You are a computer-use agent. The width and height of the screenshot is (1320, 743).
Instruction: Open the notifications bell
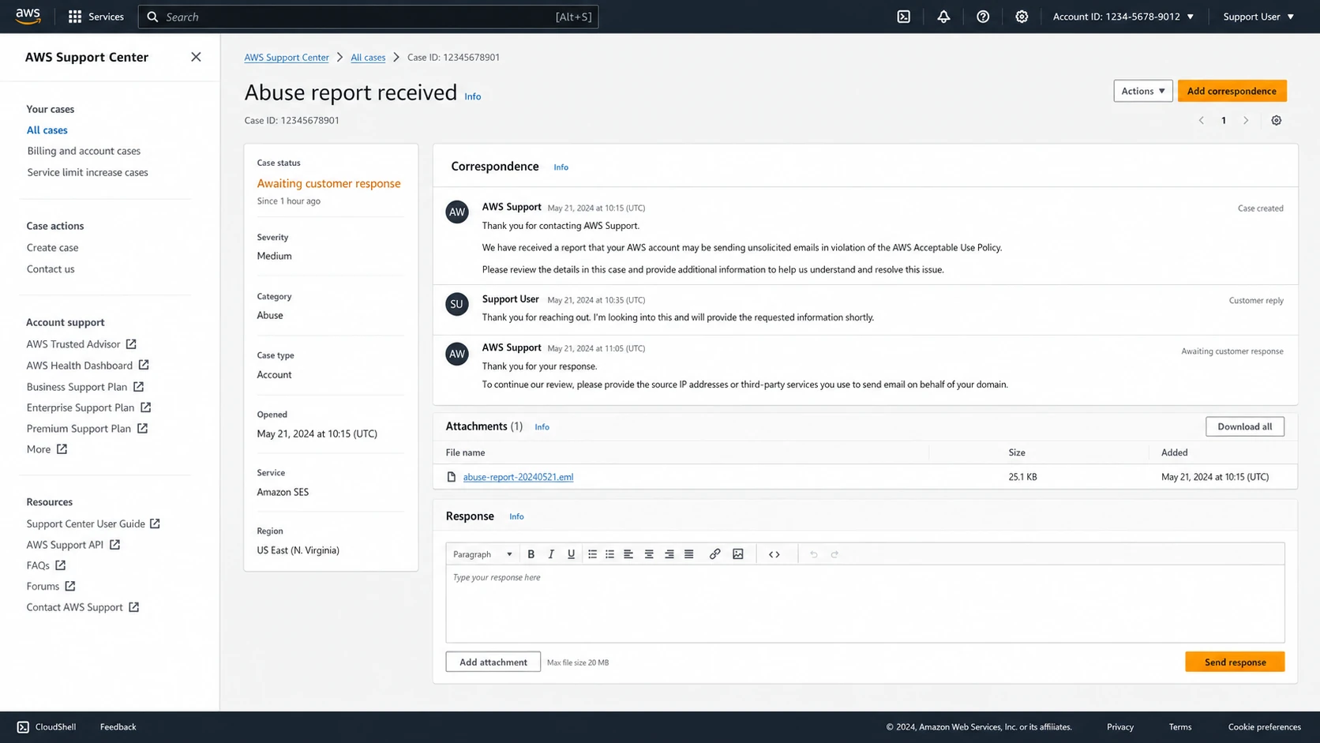[x=943, y=17]
